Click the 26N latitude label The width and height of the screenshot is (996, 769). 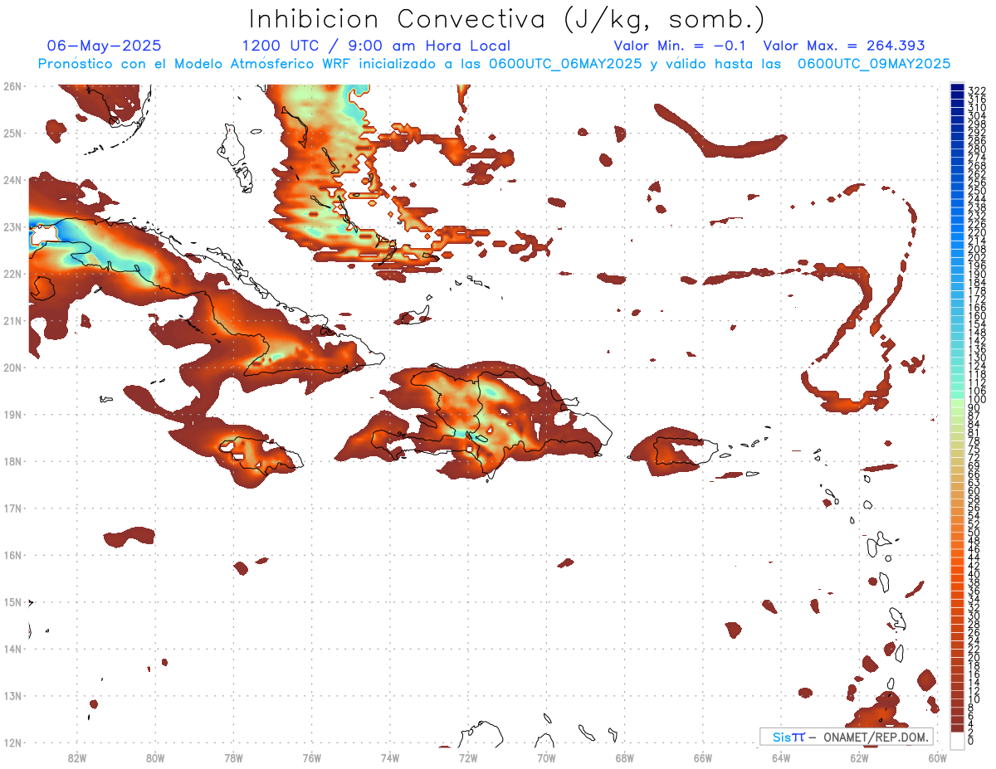(x=12, y=86)
